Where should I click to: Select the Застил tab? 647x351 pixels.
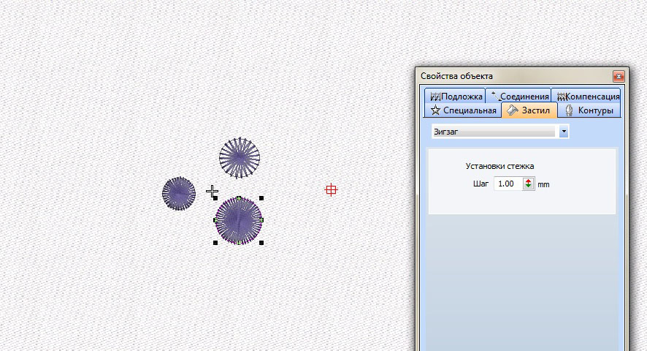pyautogui.click(x=529, y=110)
